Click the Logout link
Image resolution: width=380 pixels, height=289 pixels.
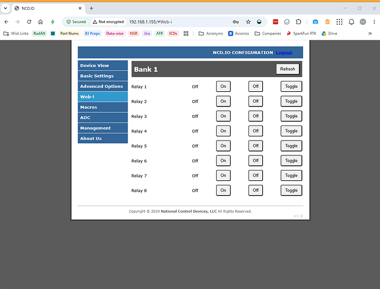[284, 53]
